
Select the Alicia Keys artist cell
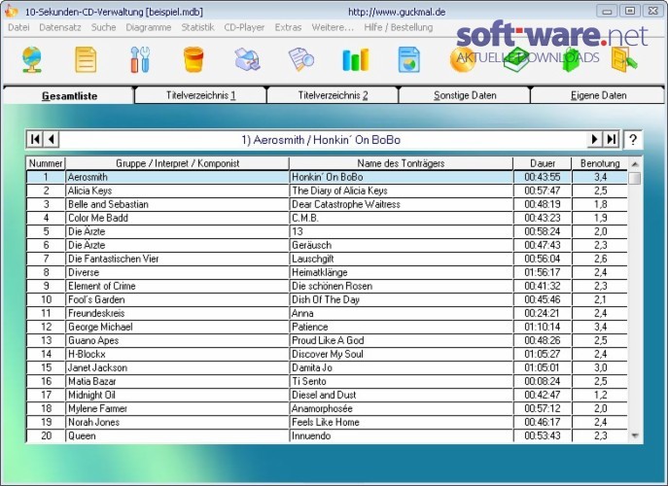(177, 191)
